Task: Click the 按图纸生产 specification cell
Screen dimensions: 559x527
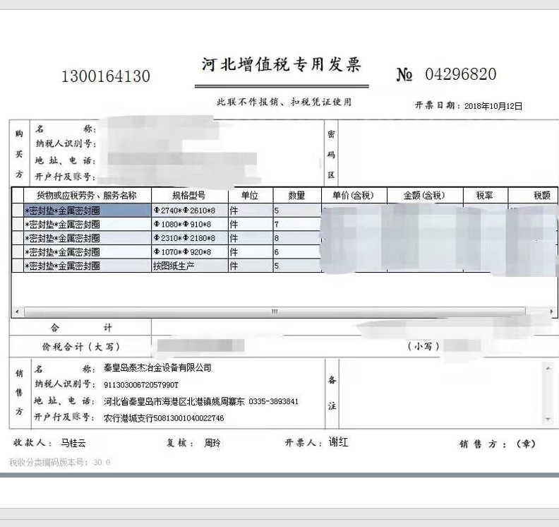Action: [x=188, y=266]
